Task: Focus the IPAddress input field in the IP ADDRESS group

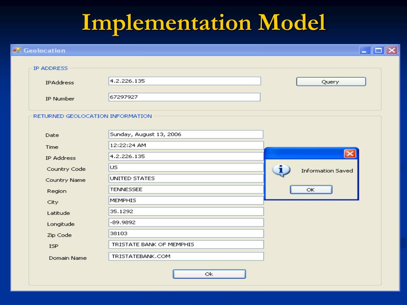Action: [184, 81]
